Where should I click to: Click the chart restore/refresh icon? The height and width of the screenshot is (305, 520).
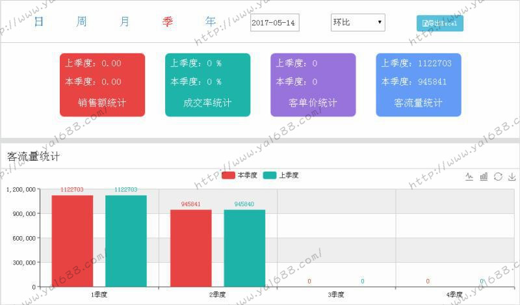point(498,176)
